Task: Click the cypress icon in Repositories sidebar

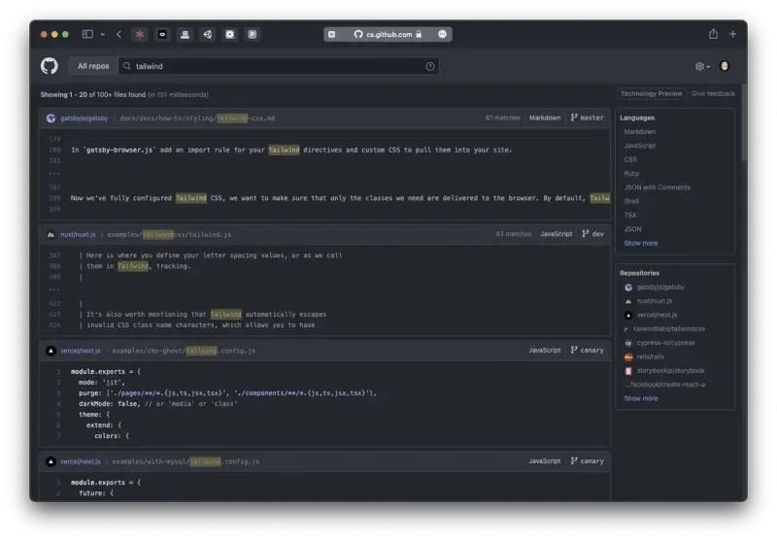Action: tap(628, 343)
